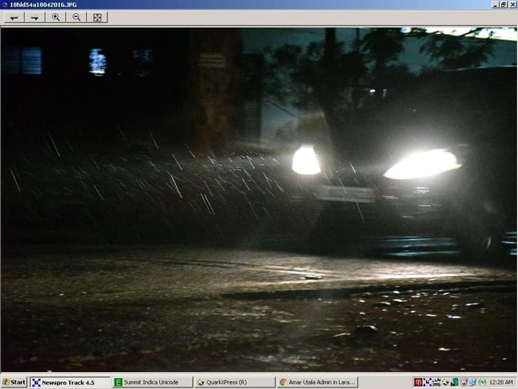Go to previous image with left arrow
518x389 pixels.
click(x=14, y=17)
